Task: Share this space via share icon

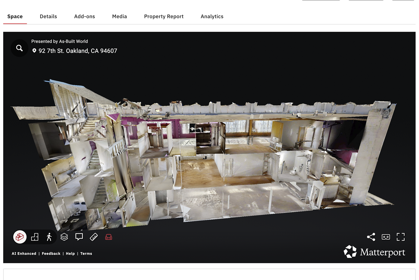Action: click(371, 237)
